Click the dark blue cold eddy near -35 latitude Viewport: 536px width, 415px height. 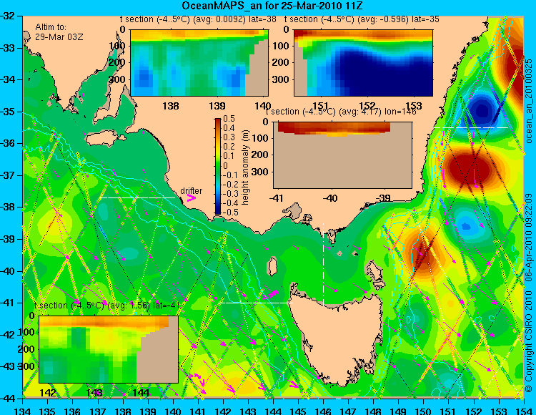[x=481, y=110]
